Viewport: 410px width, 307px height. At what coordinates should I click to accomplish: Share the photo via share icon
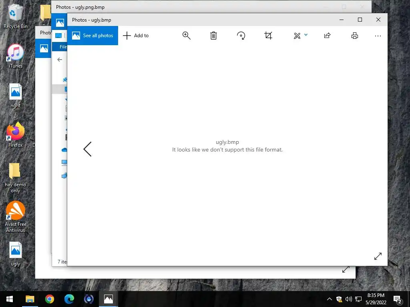(327, 36)
